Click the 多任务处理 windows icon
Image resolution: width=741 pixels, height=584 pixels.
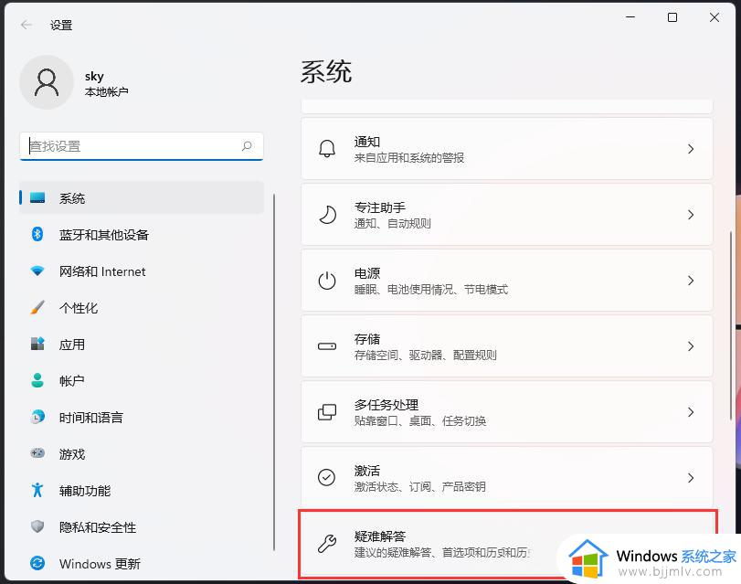pos(327,412)
